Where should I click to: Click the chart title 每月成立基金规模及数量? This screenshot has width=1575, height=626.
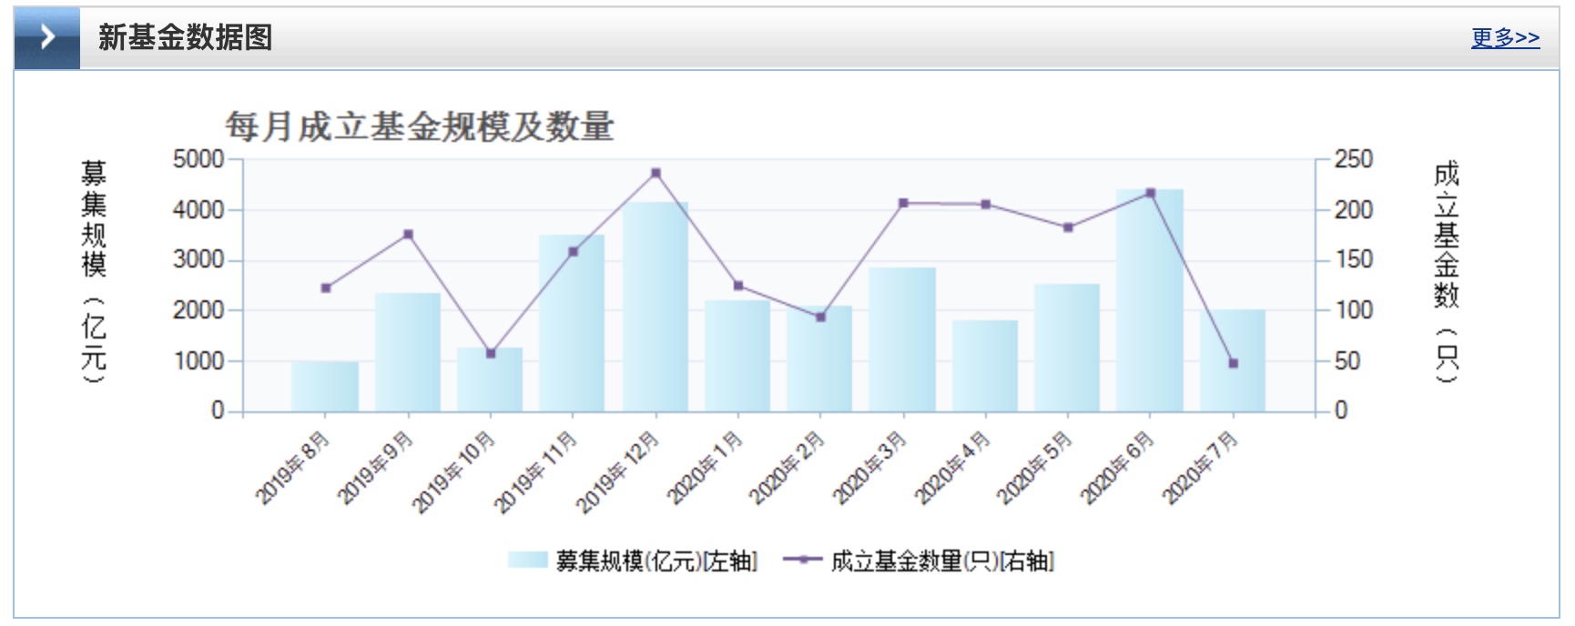[420, 126]
